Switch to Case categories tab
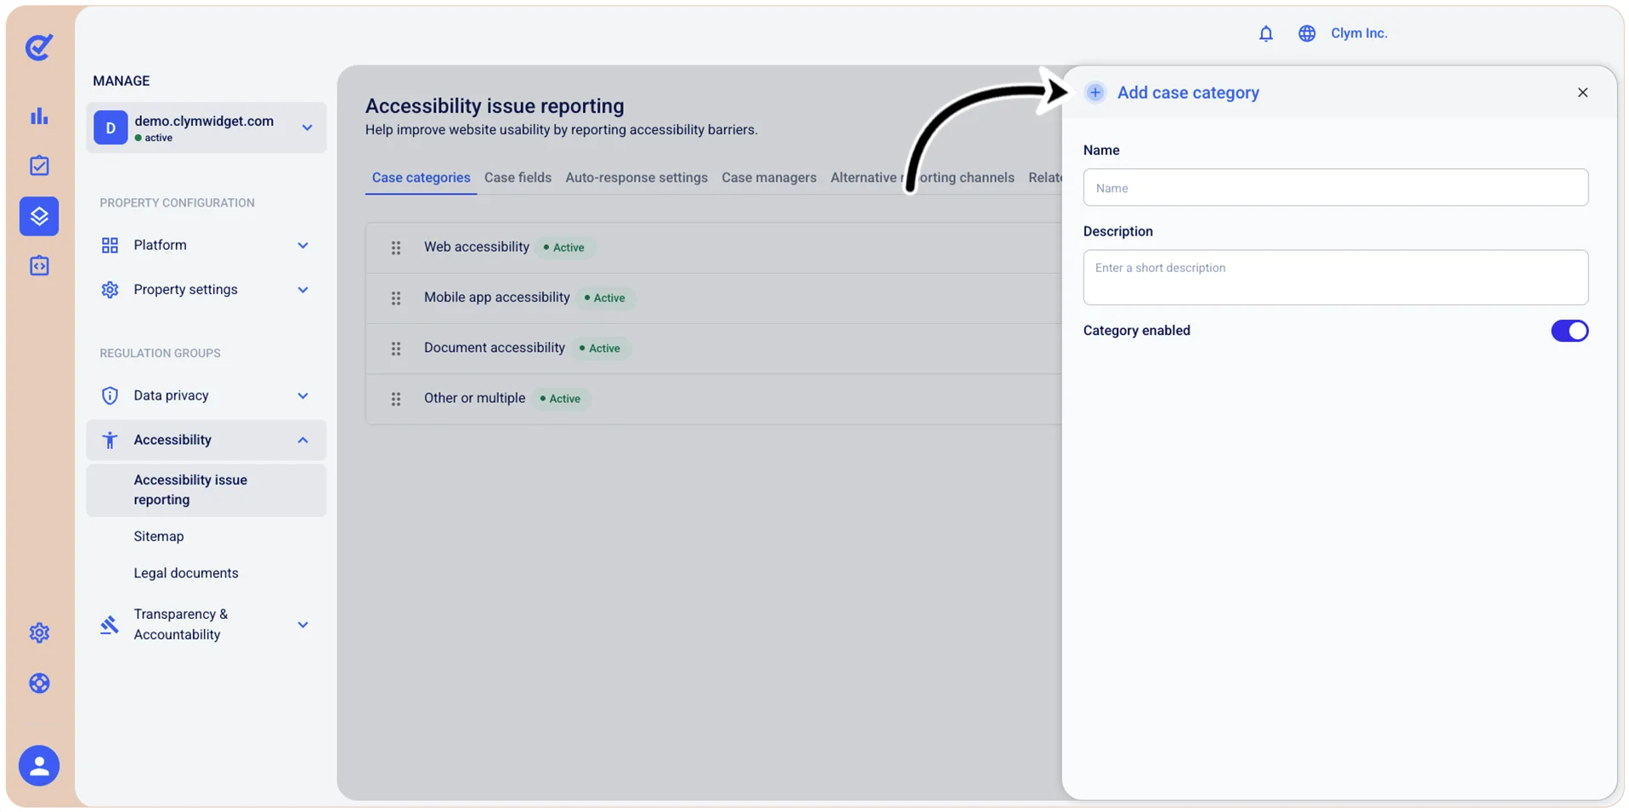 (x=421, y=178)
